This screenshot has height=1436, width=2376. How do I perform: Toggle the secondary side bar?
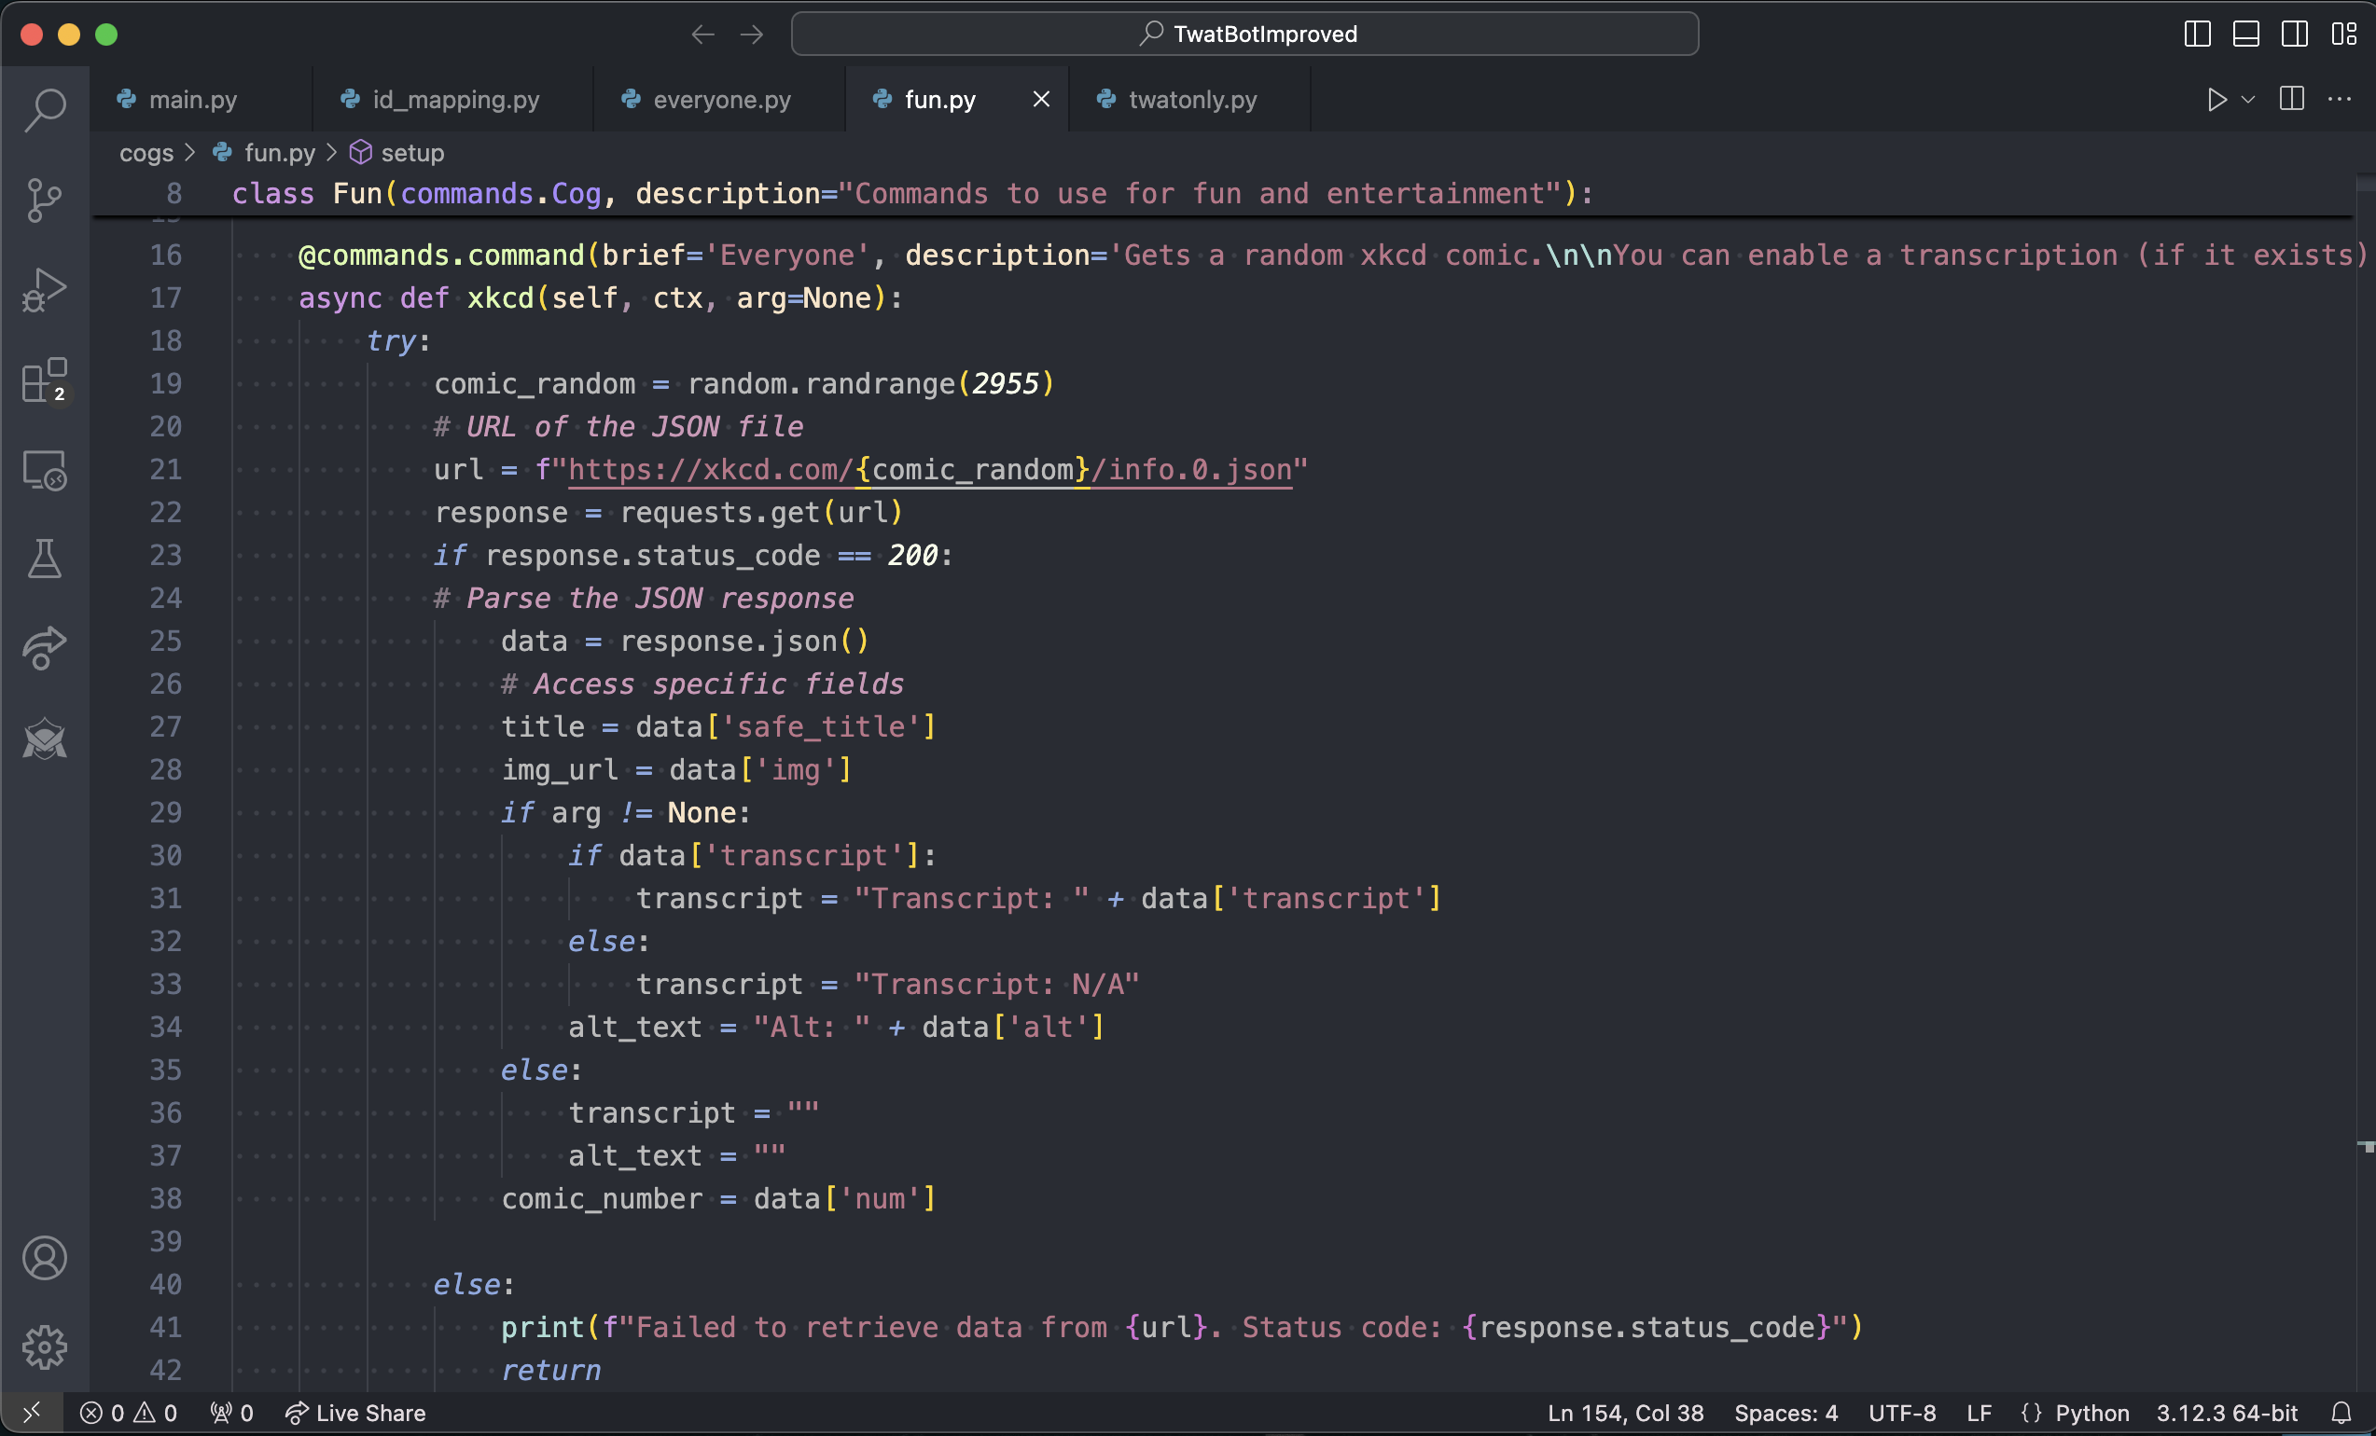pos(2294,34)
